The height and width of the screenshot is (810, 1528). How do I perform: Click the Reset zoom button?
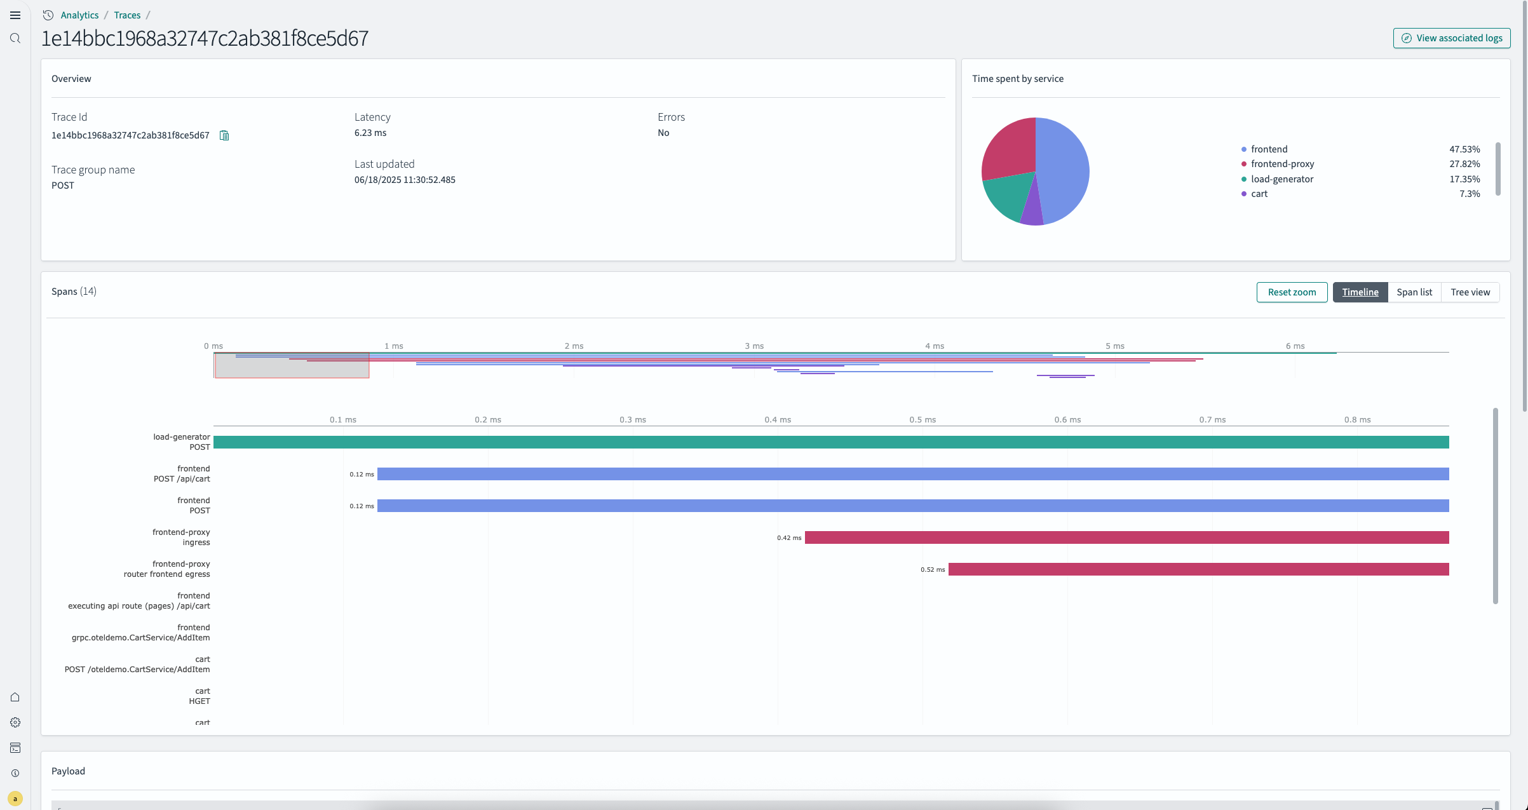coord(1292,292)
